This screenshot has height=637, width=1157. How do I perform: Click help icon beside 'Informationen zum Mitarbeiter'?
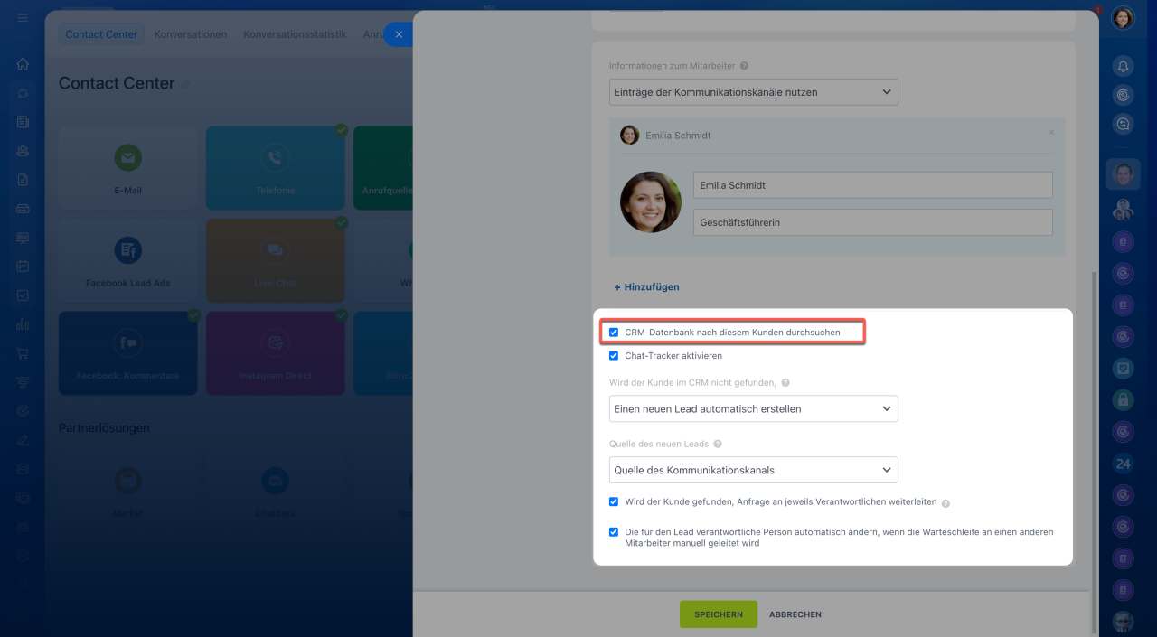744,66
